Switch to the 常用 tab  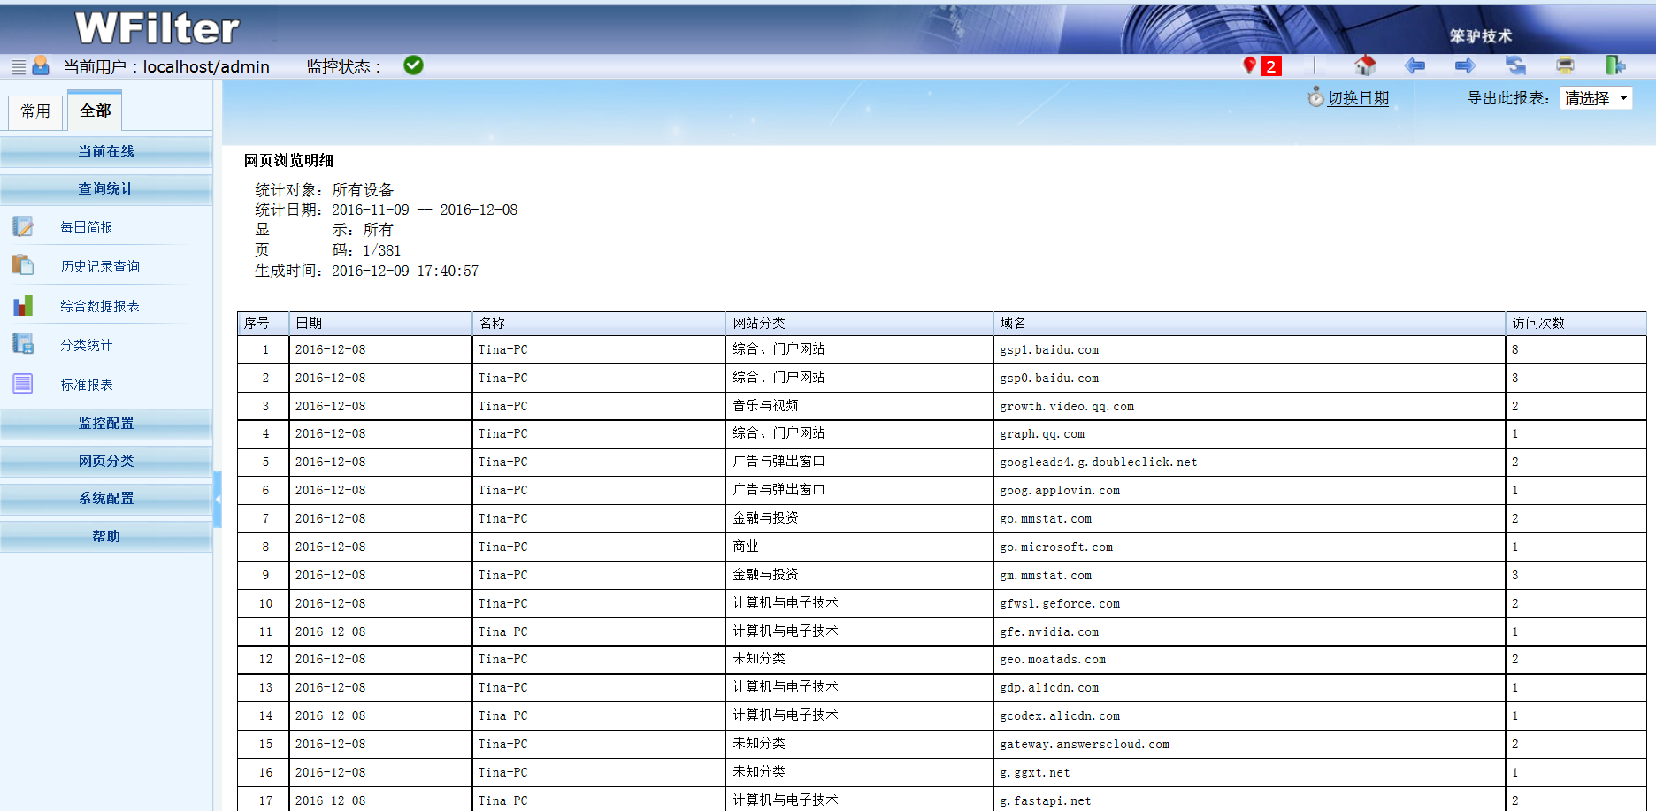tap(35, 111)
